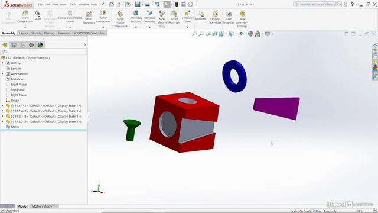Open Assembly Features tool
This screenshot has height=213, width=378.
pyautogui.click(x=136, y=17)
